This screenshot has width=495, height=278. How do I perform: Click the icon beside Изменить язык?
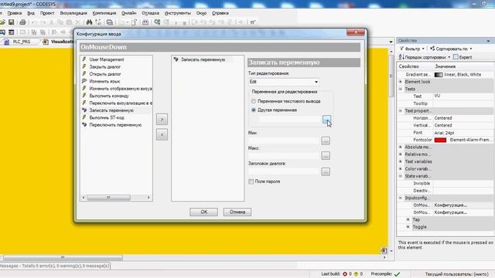coord(84,81)
